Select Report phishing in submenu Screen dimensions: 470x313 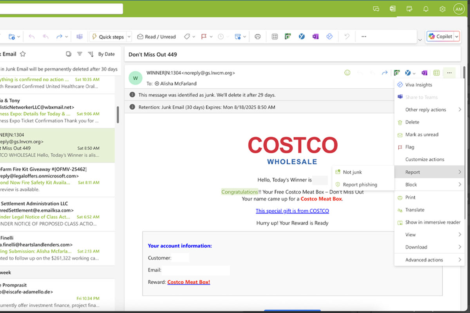tap(363, 185)
